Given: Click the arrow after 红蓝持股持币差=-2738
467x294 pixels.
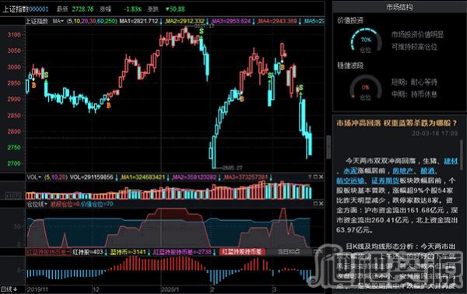Looking at the screenshot, I should (x=215, y=252).
